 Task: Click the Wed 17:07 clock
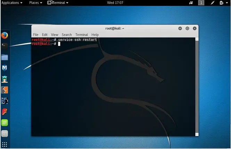pos(115,3)
